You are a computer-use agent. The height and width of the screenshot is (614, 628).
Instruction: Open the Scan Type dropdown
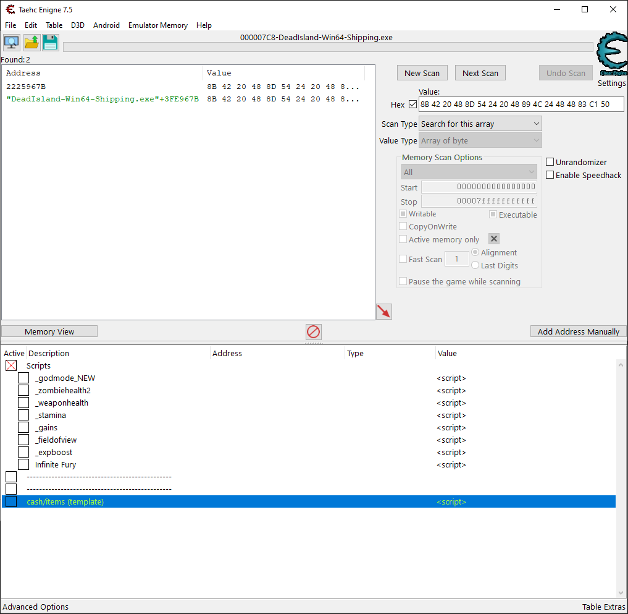tap(480, 124)
